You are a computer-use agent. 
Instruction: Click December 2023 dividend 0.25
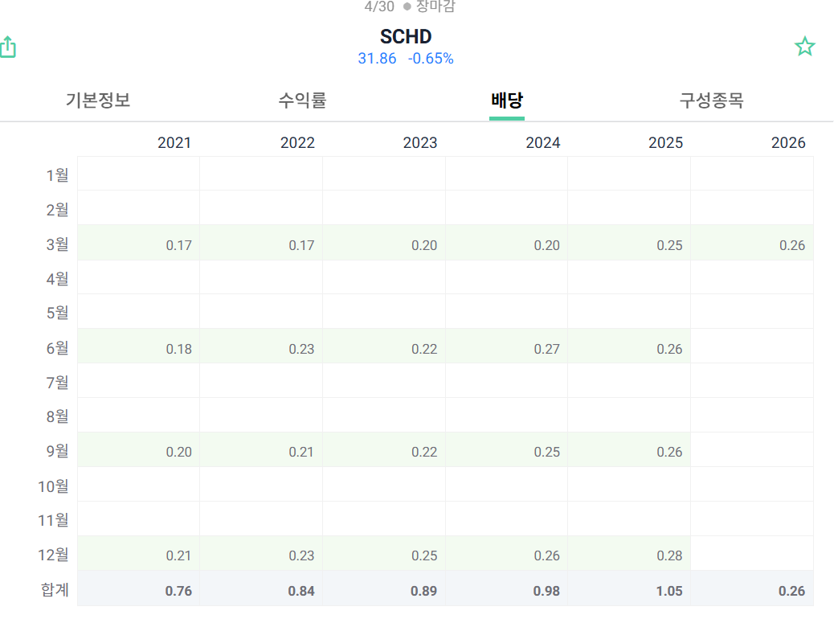click(424, 556)
